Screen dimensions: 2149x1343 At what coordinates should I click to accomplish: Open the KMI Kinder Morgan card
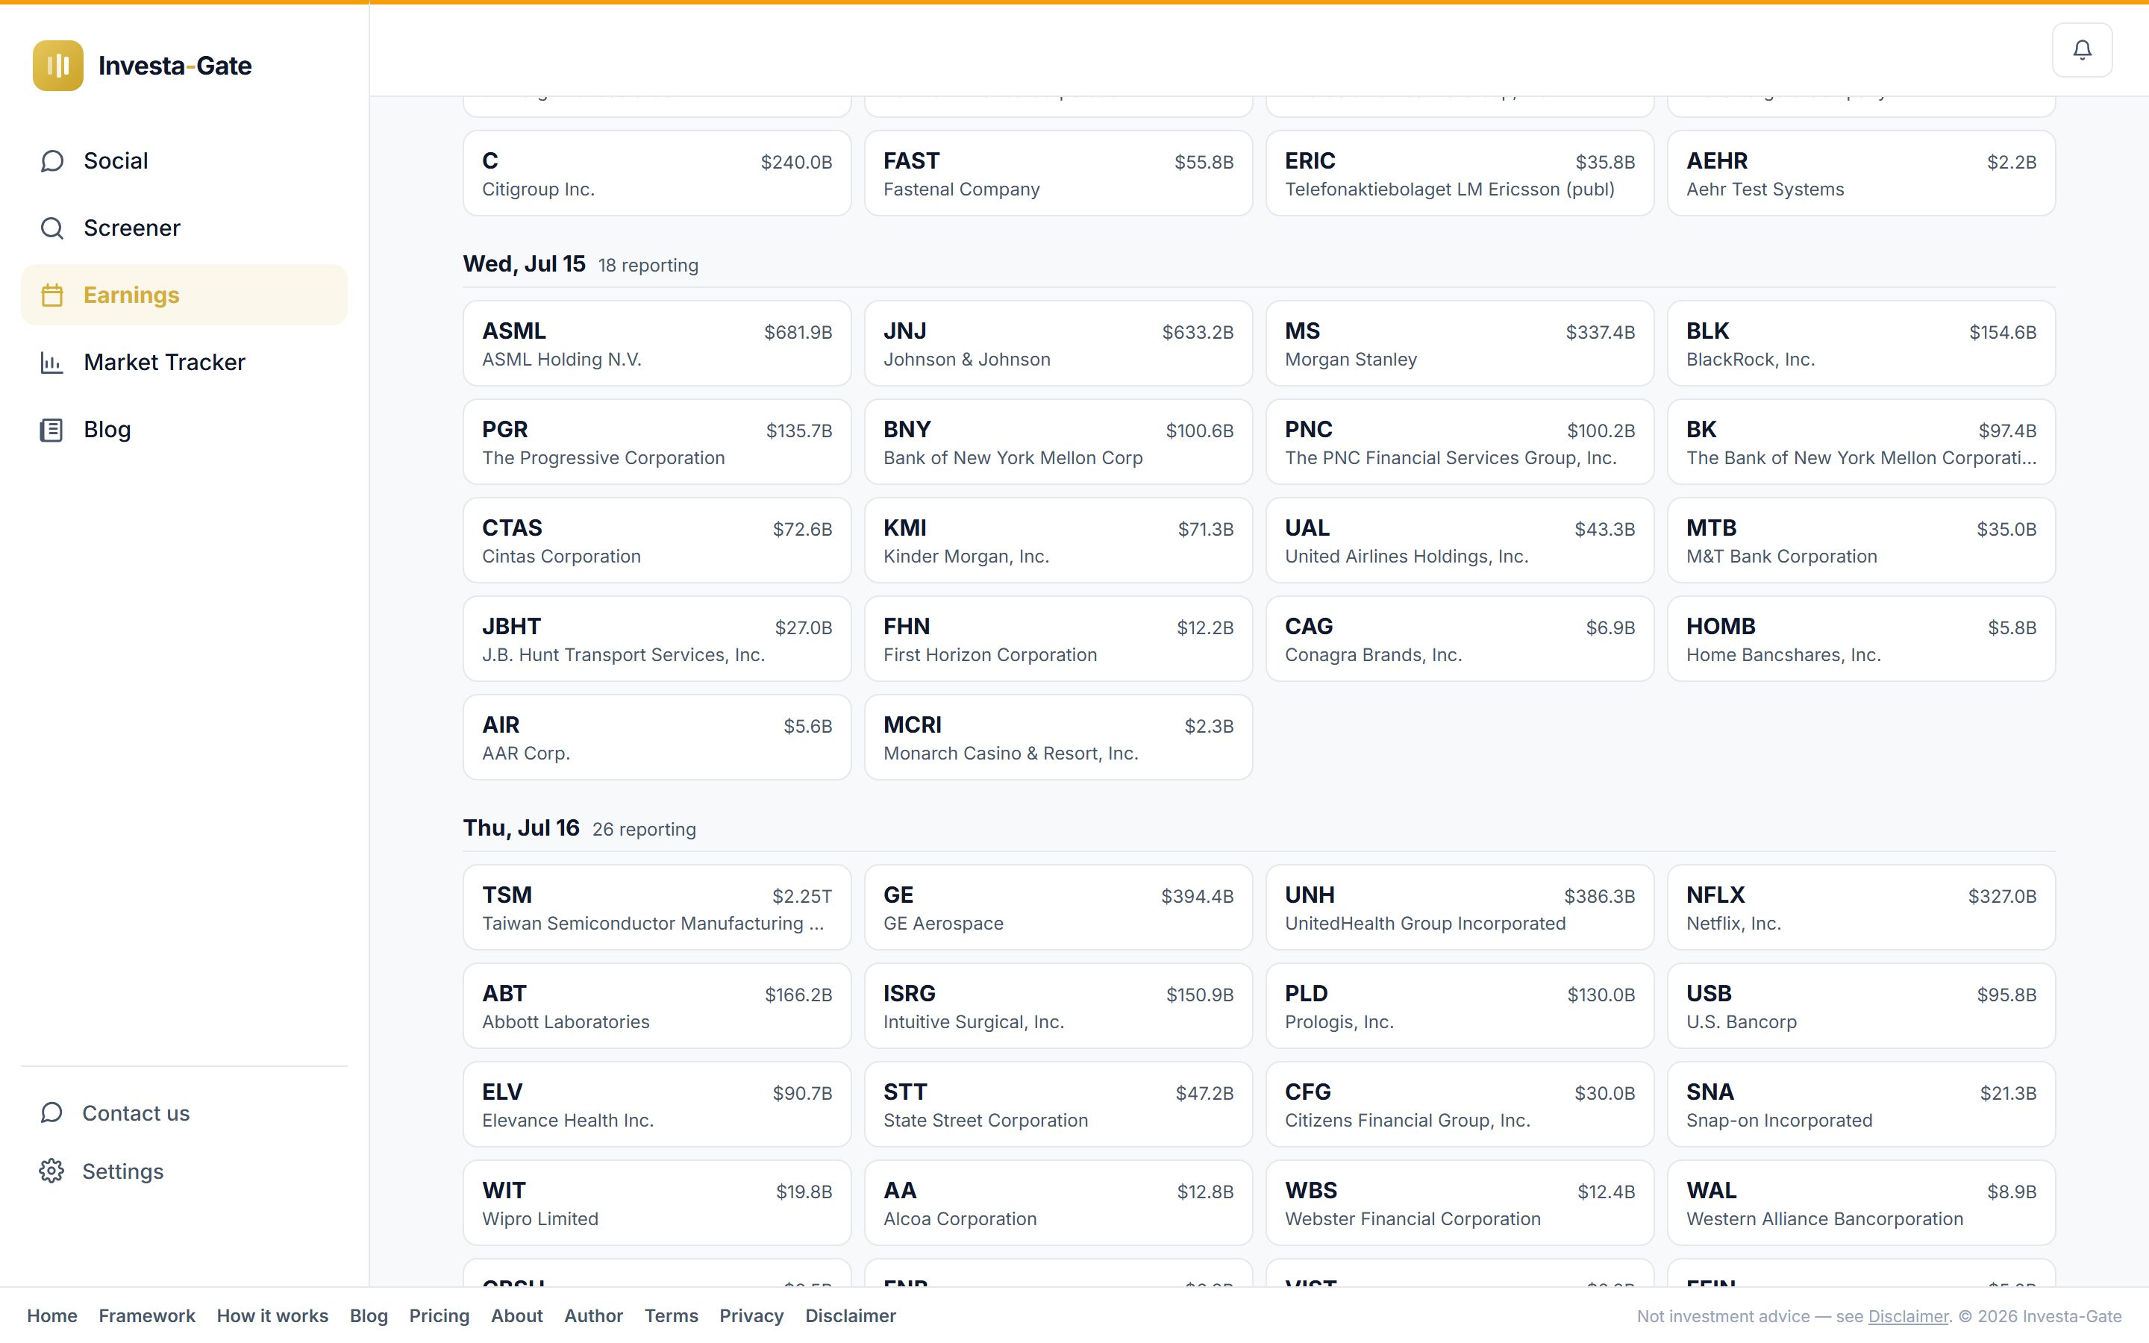pos(1059,540)
